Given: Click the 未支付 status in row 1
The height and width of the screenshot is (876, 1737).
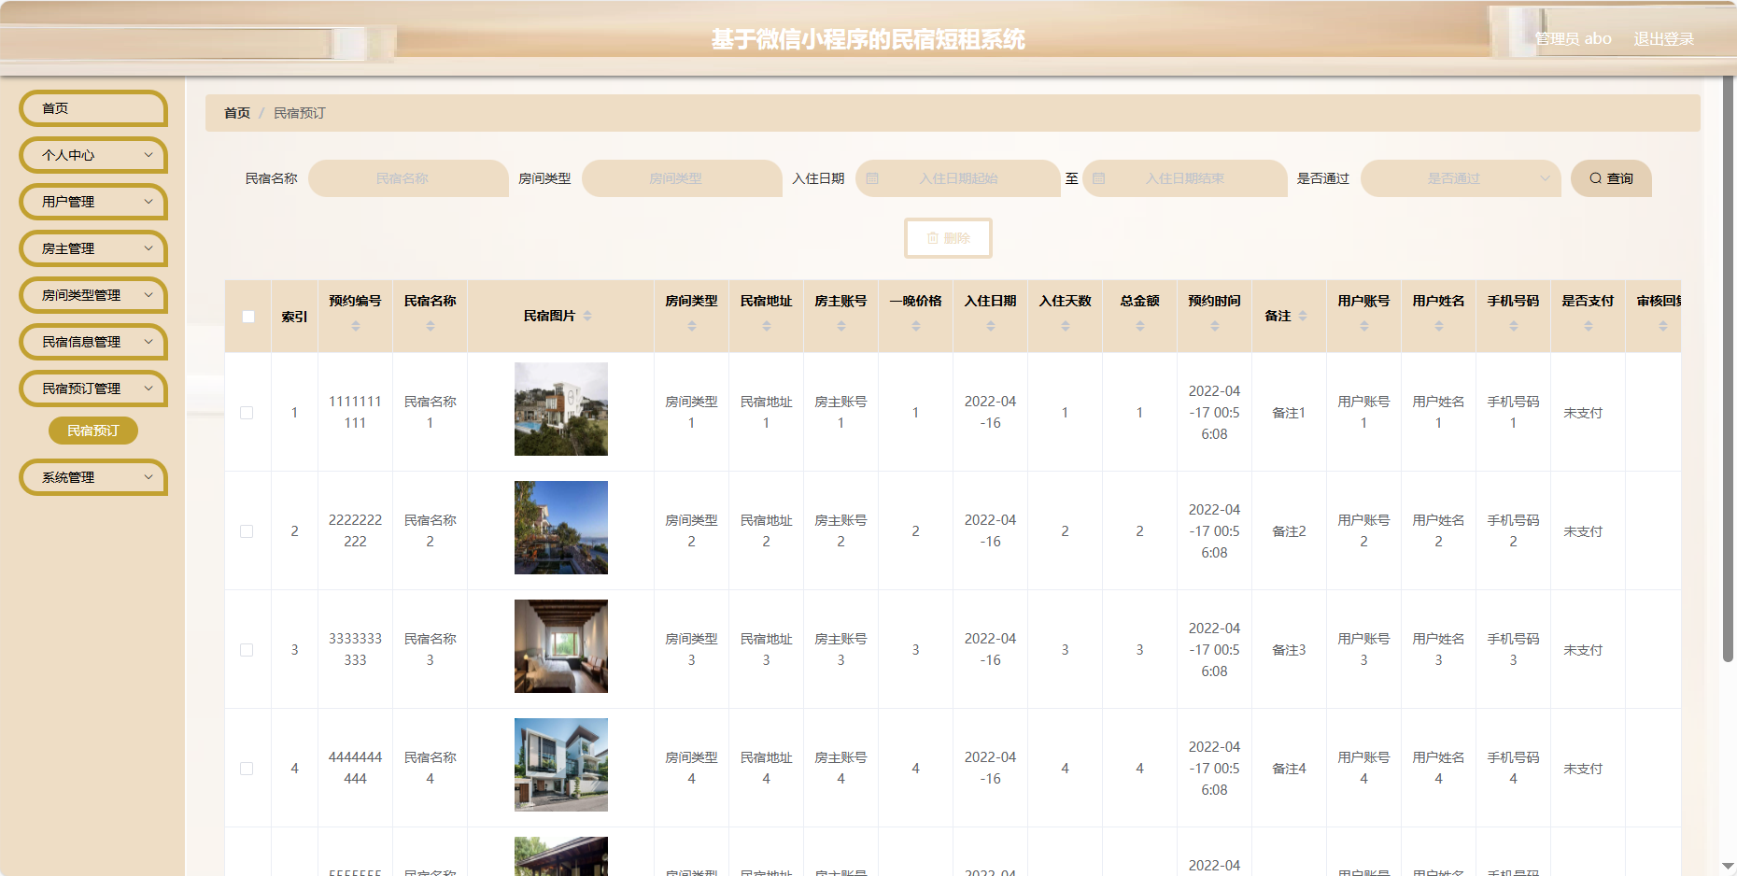Looking at the screenshot, I should [1583, 413].
